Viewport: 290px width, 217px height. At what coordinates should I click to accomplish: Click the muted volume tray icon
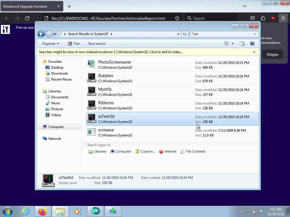255,212
